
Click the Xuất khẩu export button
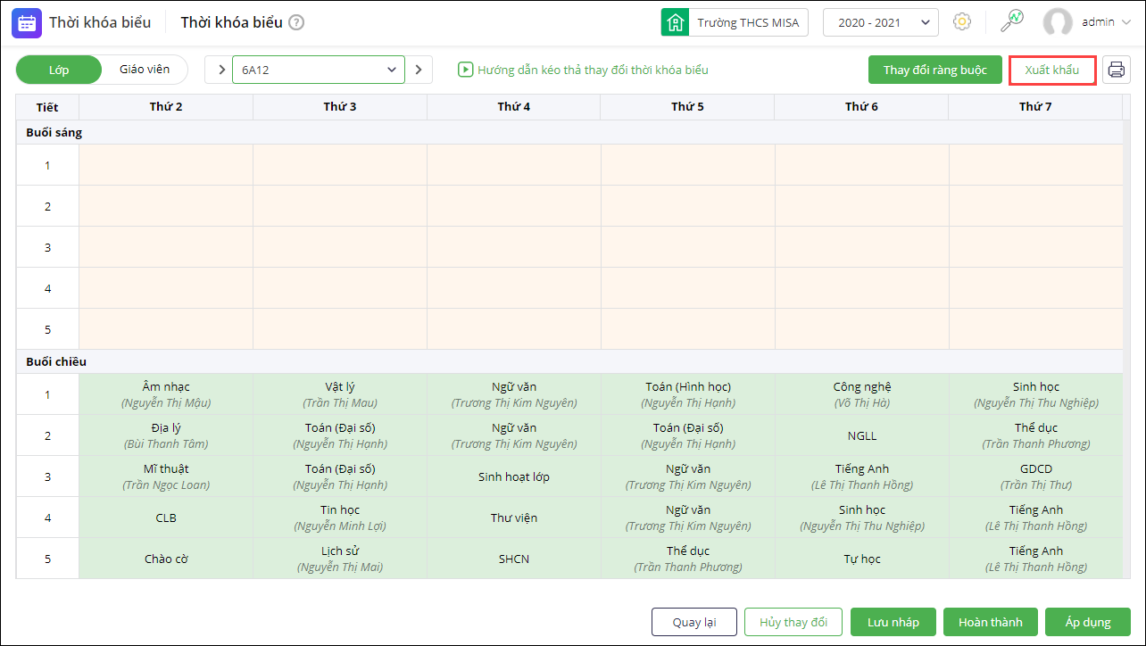(1052, 70)
